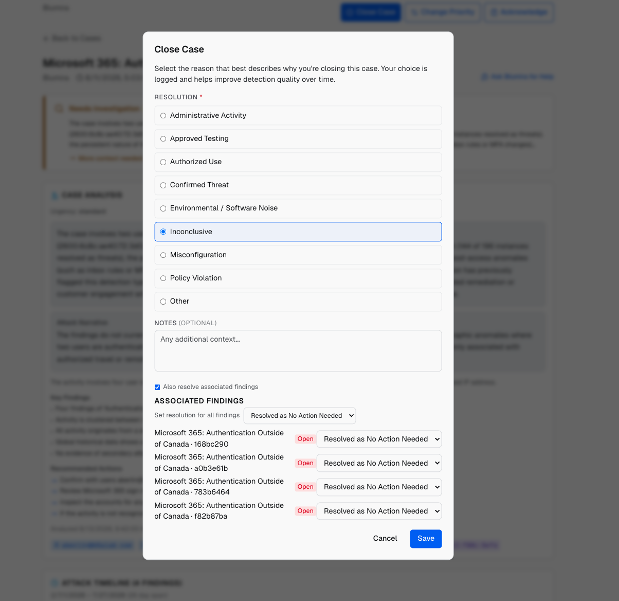Click the Close Case dialog heading

click(x=179, y=49)
